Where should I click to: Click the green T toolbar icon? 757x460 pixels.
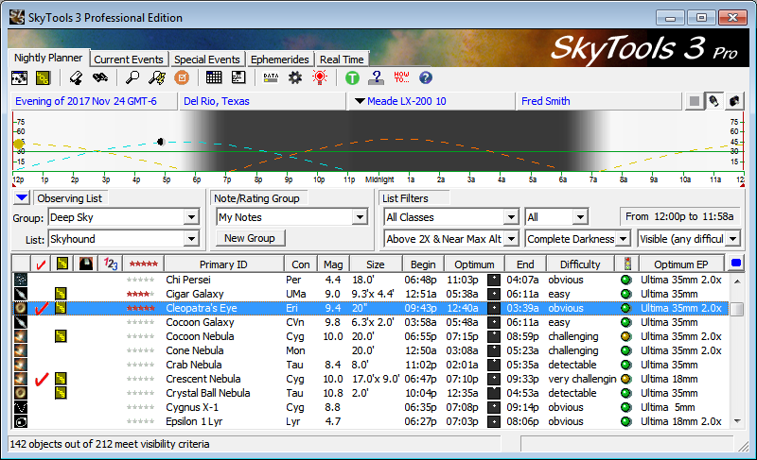[x=352, y=77]
